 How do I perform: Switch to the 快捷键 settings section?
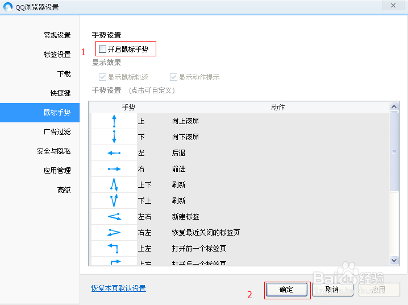click(x=60, y=93)
